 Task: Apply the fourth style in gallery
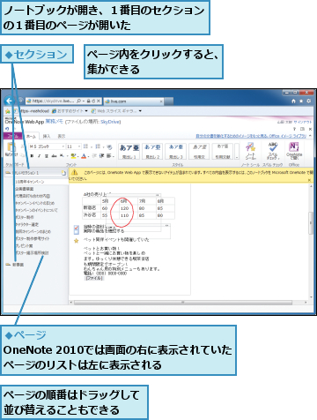coord(199,151)
